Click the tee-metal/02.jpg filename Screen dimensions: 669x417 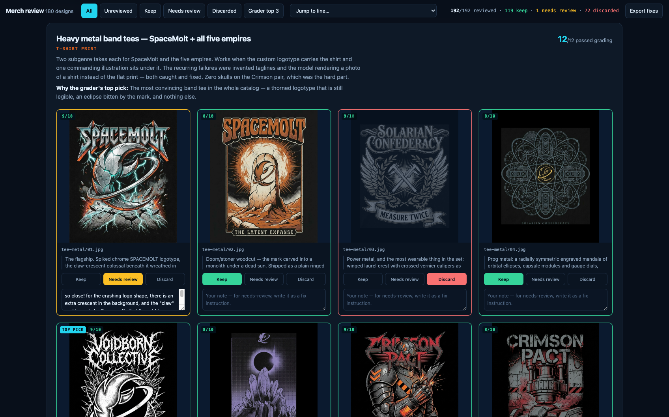[x=223, y=249]
